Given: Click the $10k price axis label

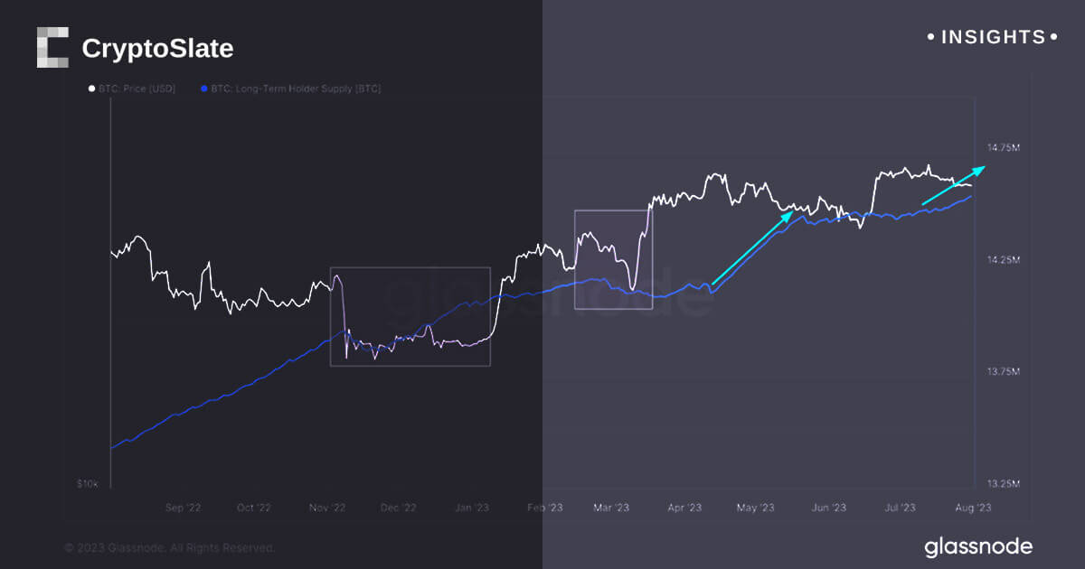Looking at the screenshot, I should pyautogui.click(x=90, y=485).
